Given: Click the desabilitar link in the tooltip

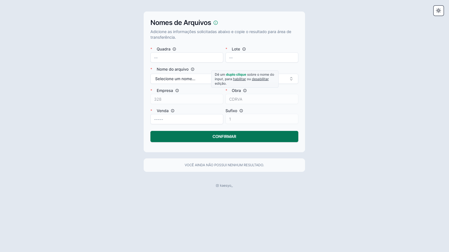Looking at the screenshot, I should (x=260, y=79).
